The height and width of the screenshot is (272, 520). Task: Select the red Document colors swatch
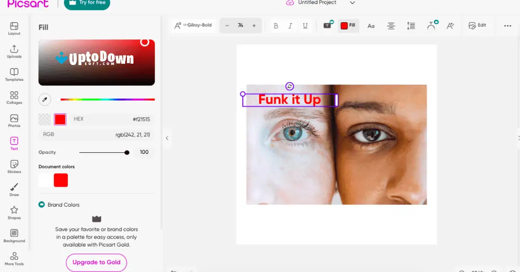[x=61, y=180]
